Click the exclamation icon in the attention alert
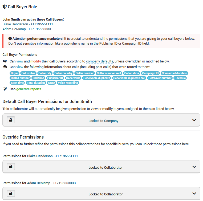This screenshot has width=203, height=201. [x=10, y=38]
